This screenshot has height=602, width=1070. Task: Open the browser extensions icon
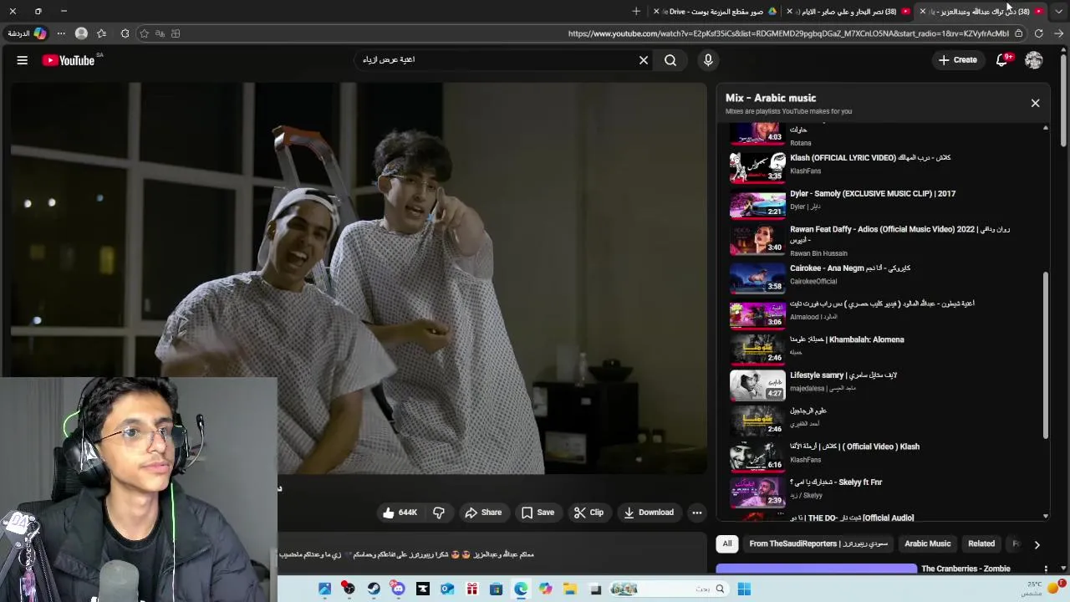pyautogui.click(x=125, y=33)
